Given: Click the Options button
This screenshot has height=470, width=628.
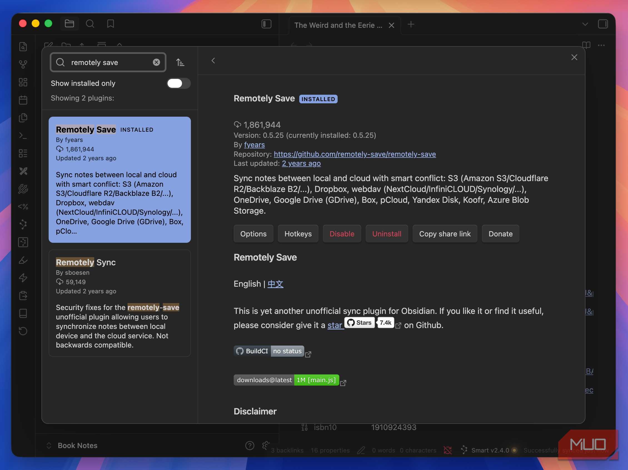Looking at the screenshot, I should (x=253, y=234).
